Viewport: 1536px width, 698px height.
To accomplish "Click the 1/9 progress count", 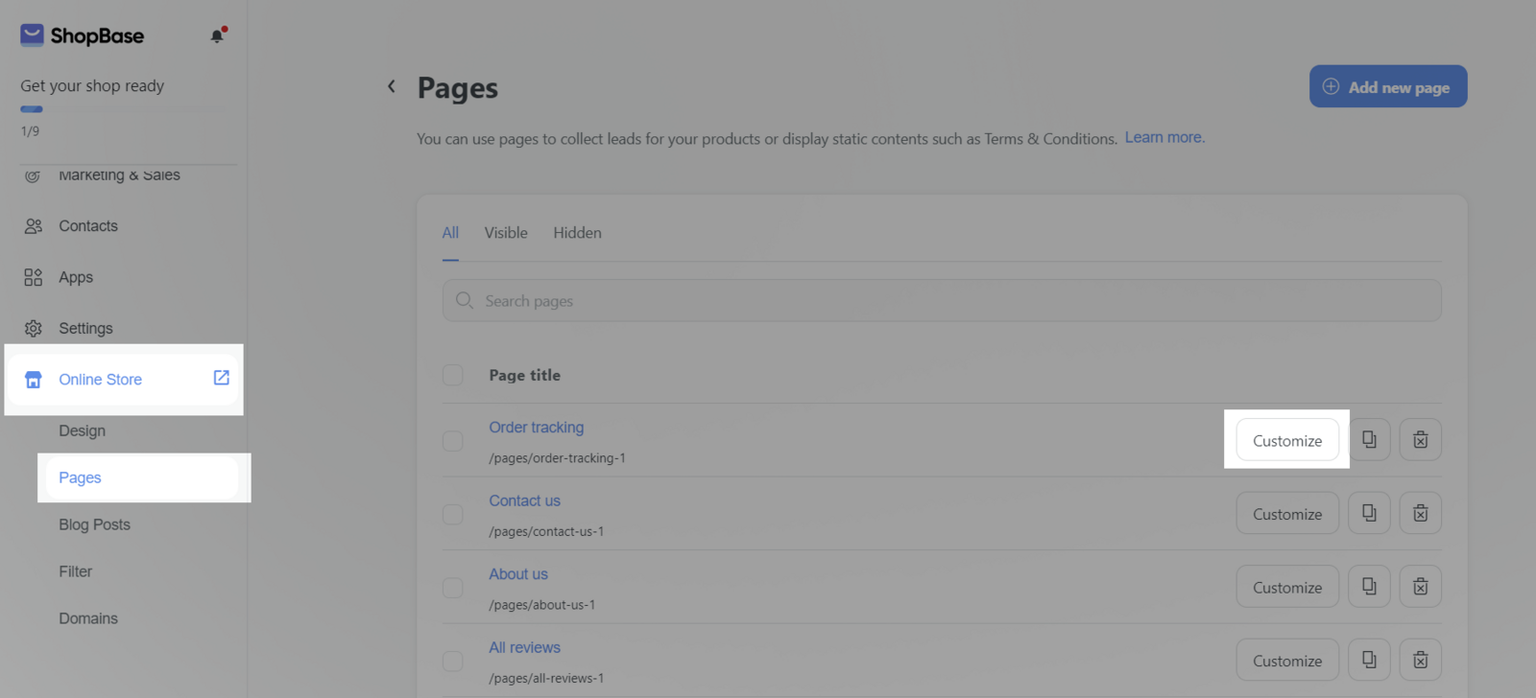I will click(x=30, y=130).
